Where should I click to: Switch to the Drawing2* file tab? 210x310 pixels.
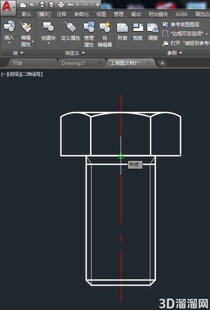[73, 63]
